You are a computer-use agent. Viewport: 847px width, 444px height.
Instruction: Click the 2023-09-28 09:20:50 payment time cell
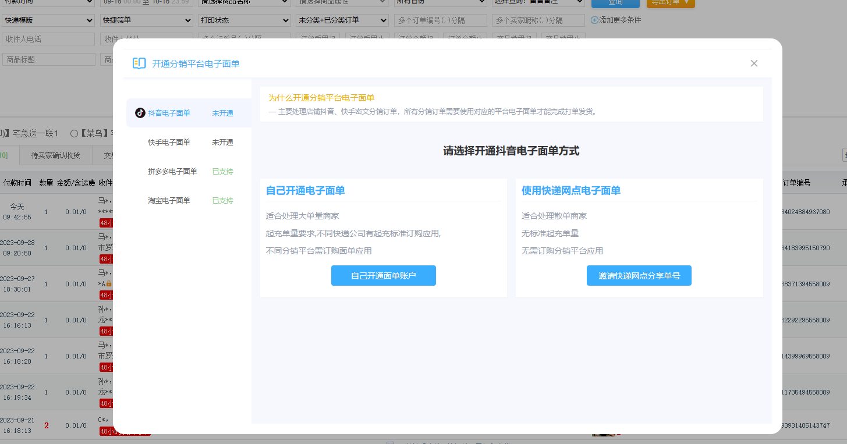tap(17, 248)
